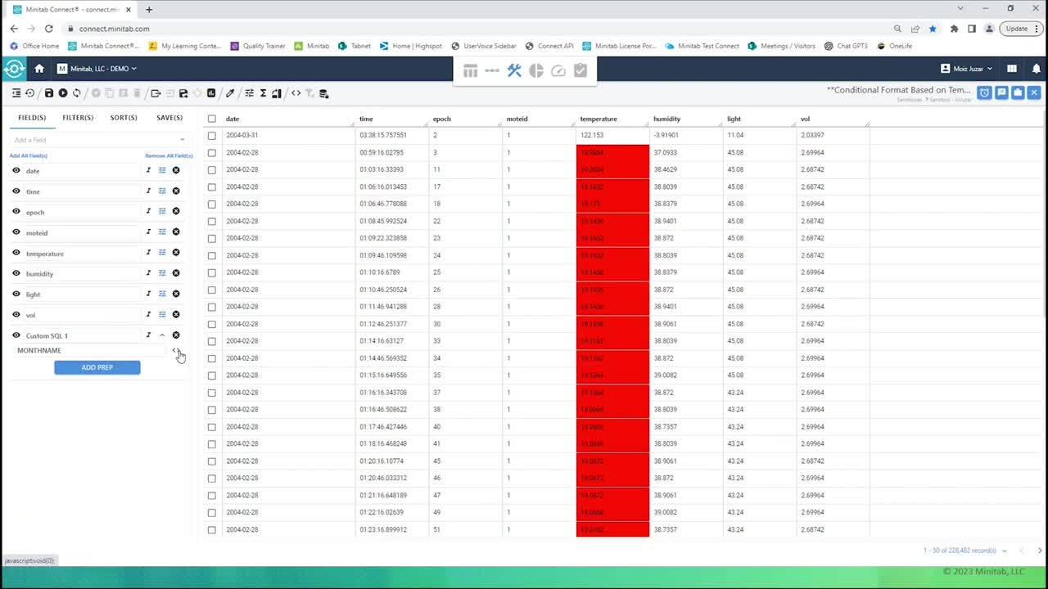Open the comments icon beside the schedule icon
Screen dimensions: 1048x589
(1001, 92)
